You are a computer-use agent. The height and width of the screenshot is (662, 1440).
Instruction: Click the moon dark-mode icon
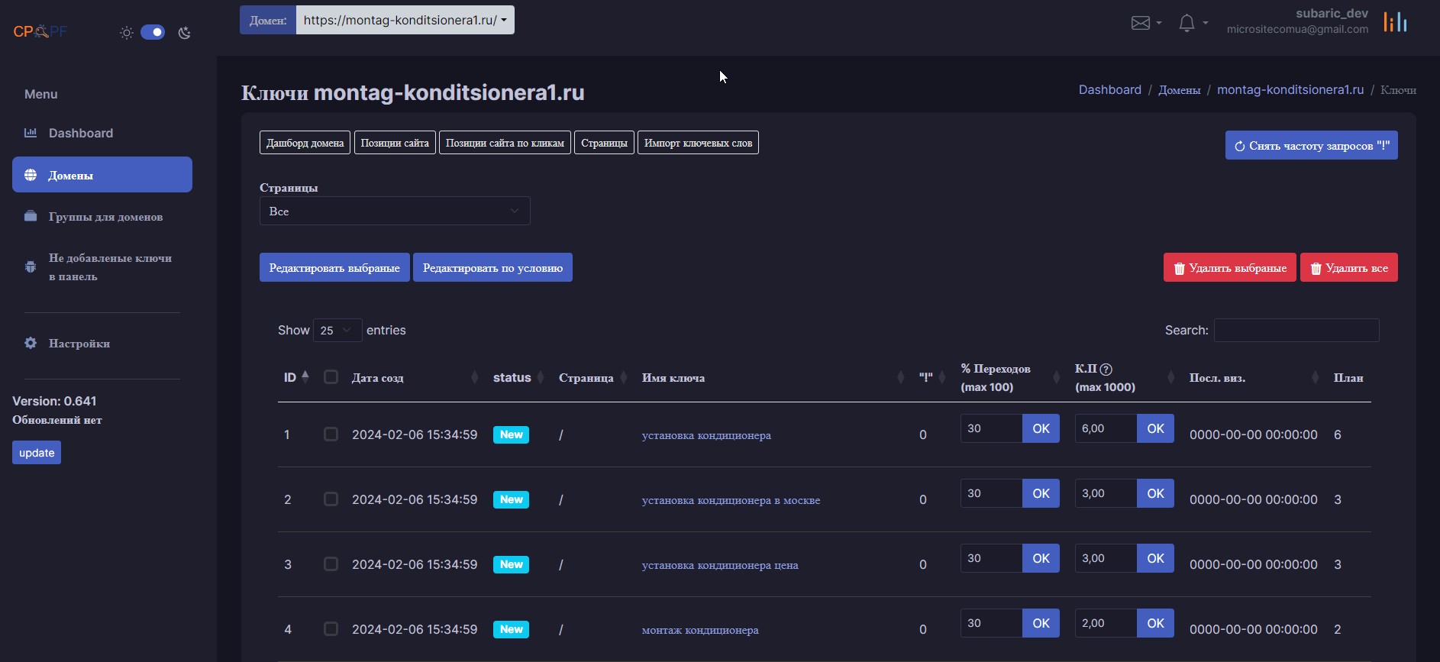184,33
